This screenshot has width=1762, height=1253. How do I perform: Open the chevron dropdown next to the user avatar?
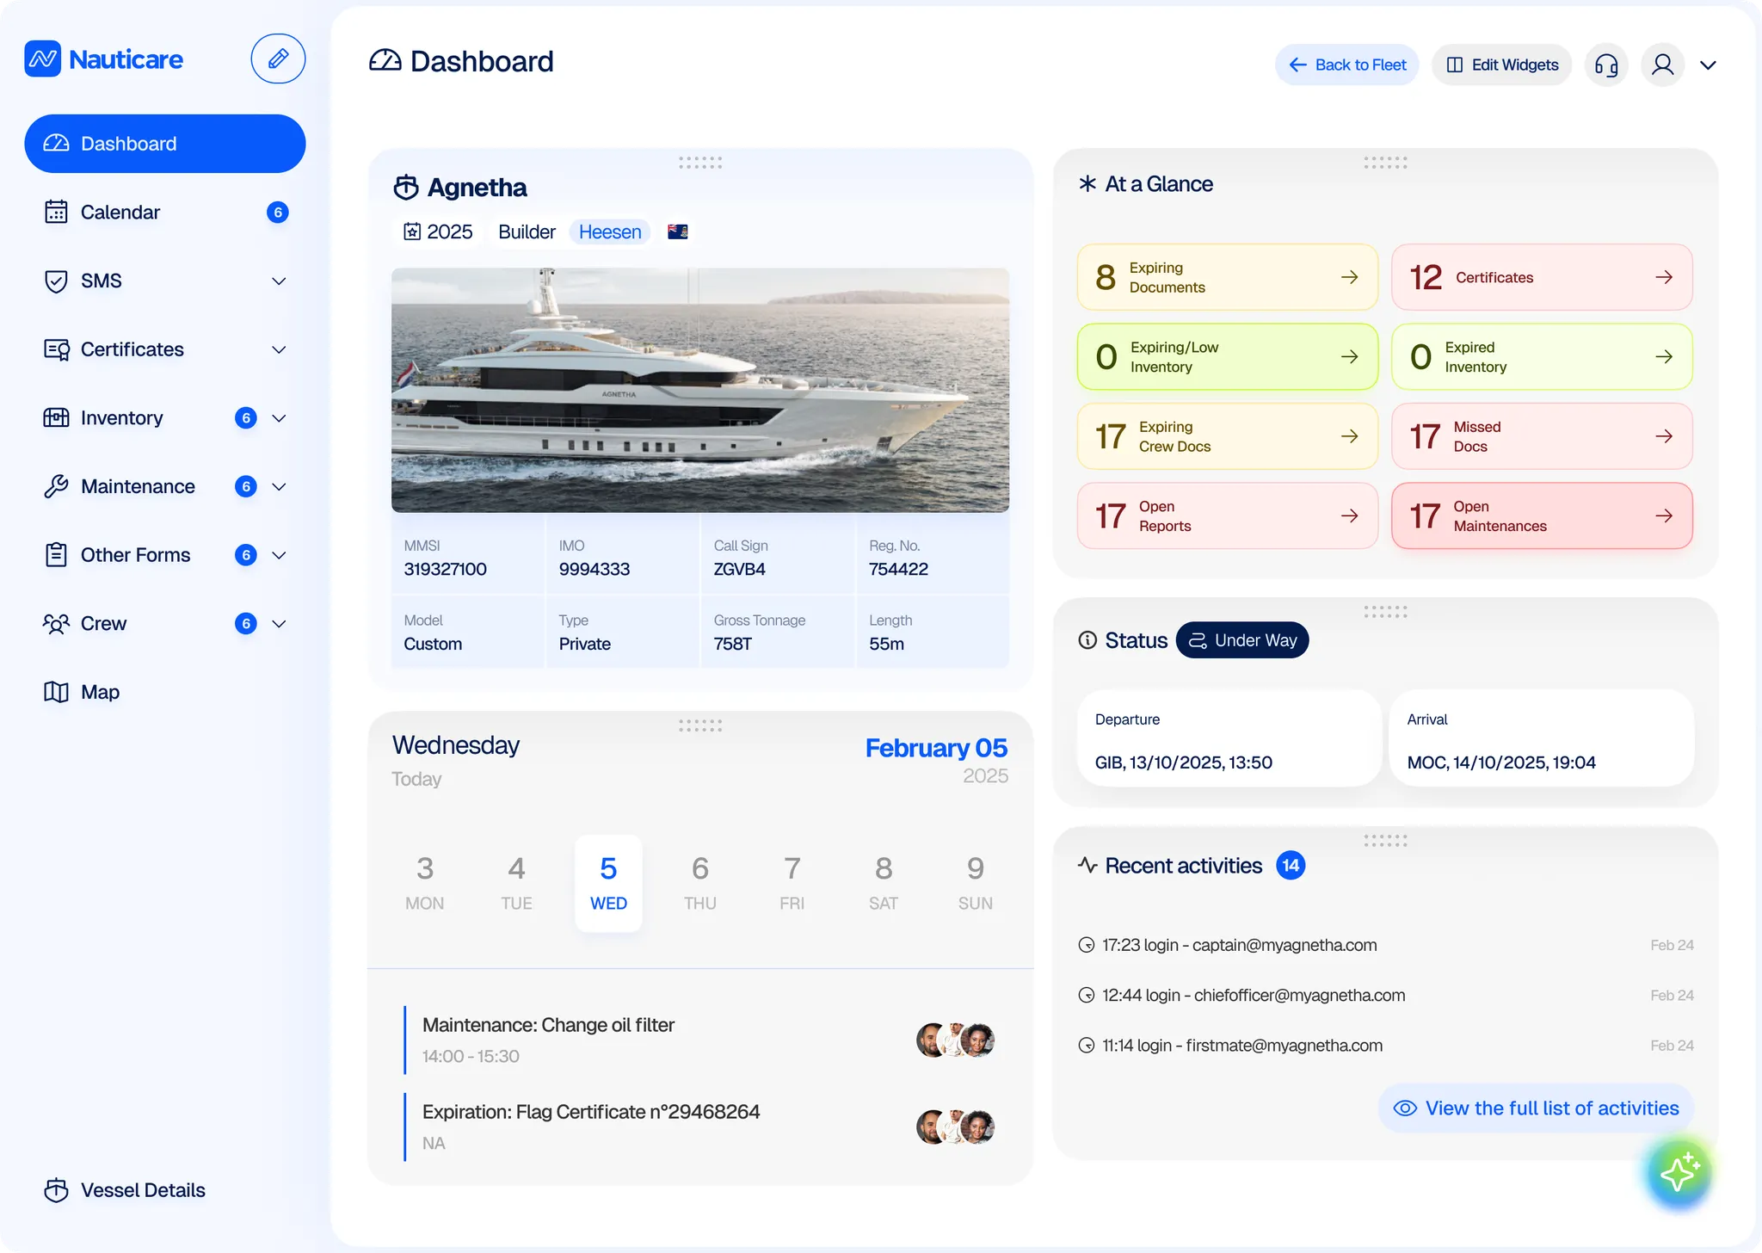coord(1709,65)
